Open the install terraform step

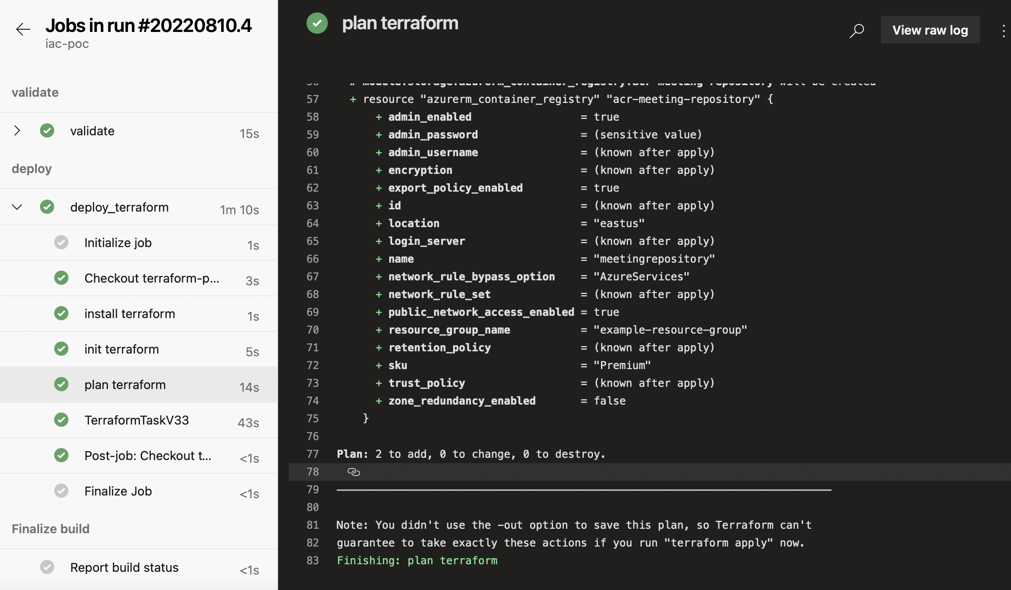pos(129,314)
